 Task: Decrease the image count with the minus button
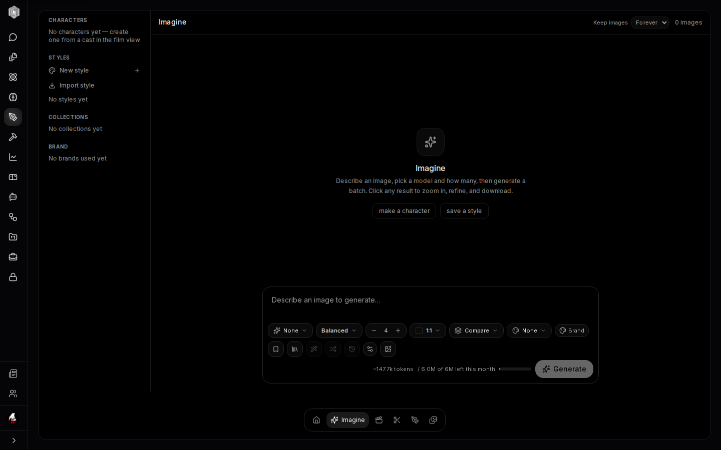tap(374, 330)
